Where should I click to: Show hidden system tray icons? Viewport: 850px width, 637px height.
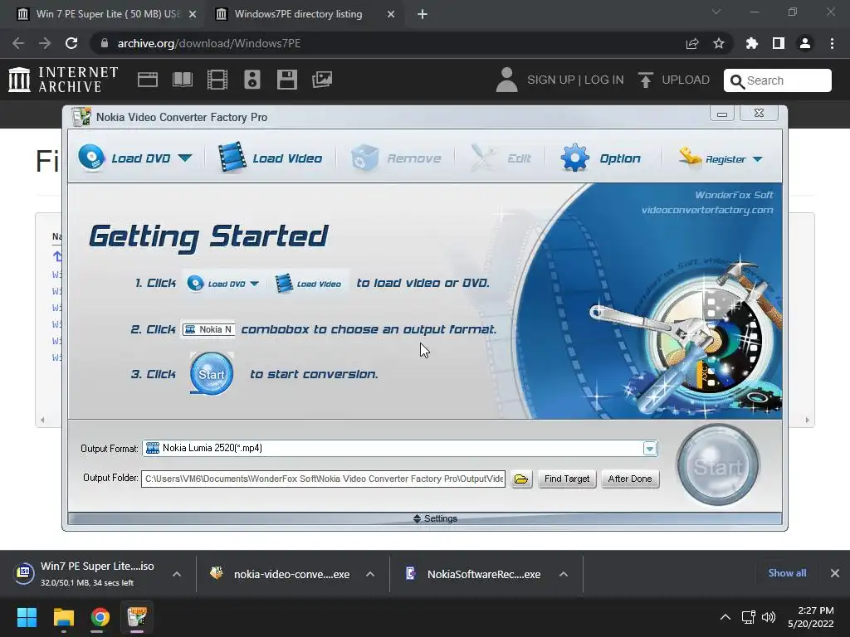725,617
